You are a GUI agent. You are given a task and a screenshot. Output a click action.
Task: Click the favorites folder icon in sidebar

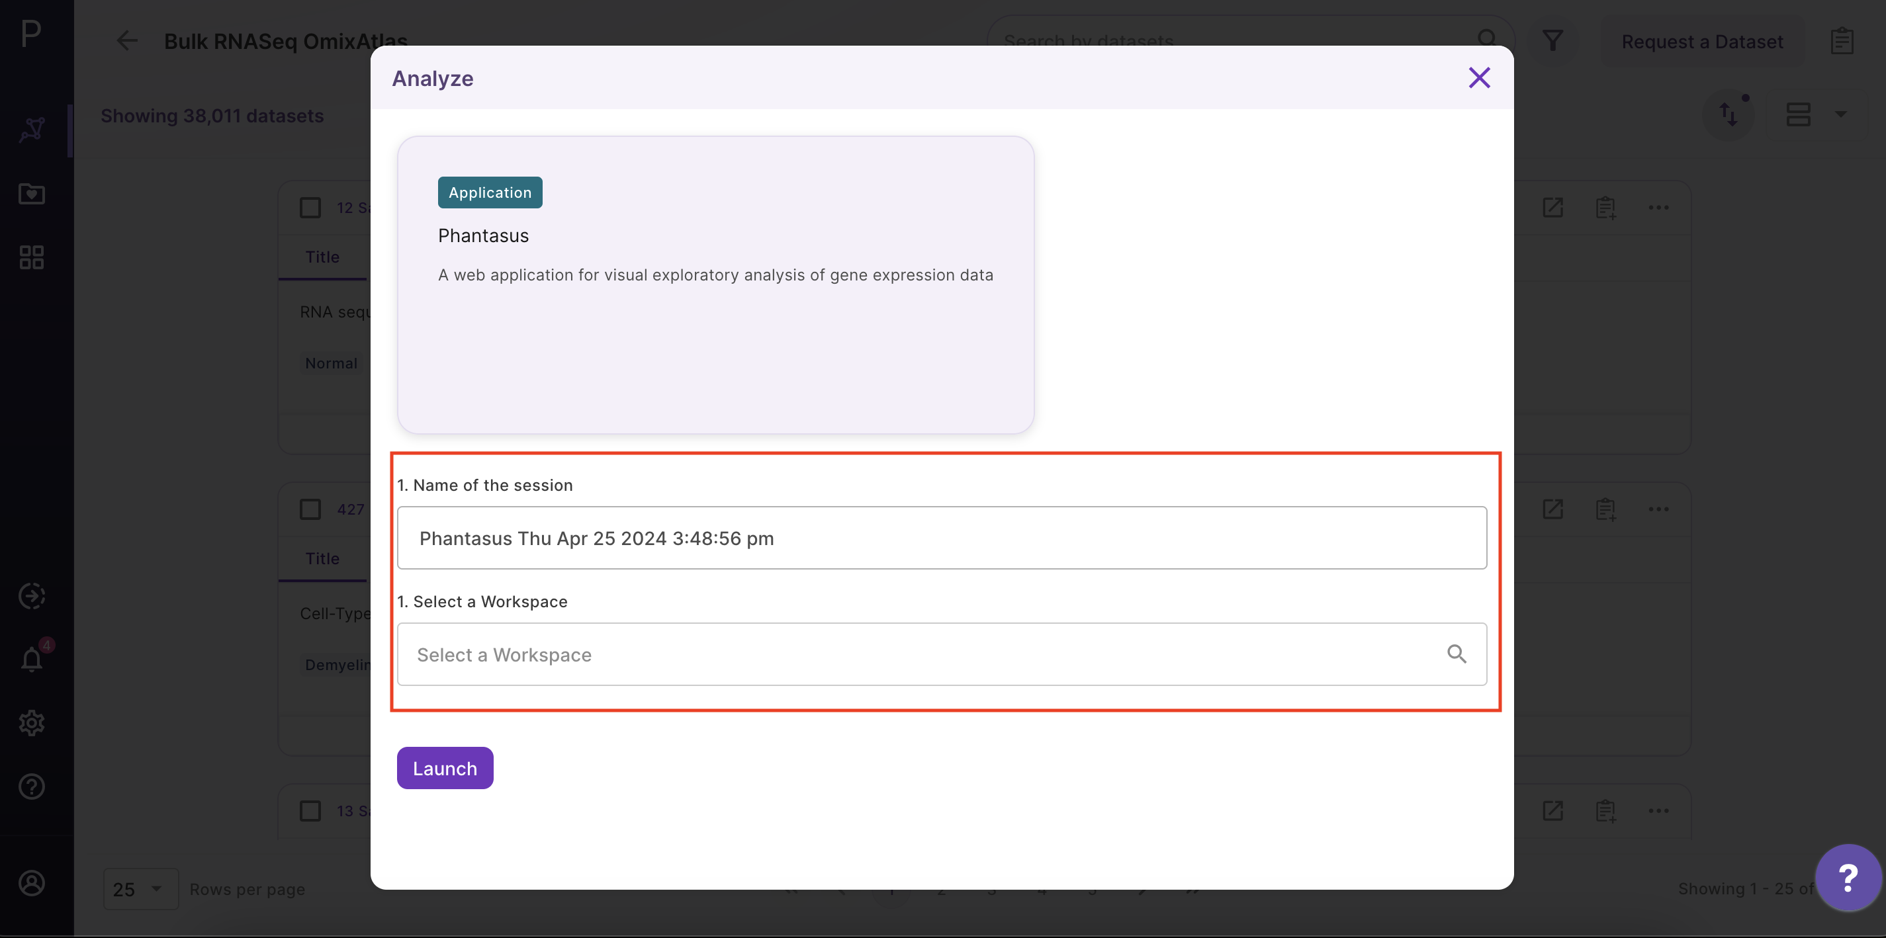click(32, 194)
